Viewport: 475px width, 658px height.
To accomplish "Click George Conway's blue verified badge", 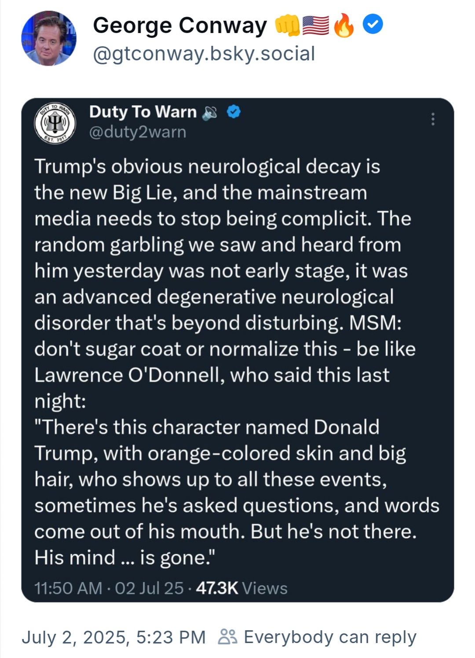I will pyautogui.click(x=373, y=24).
